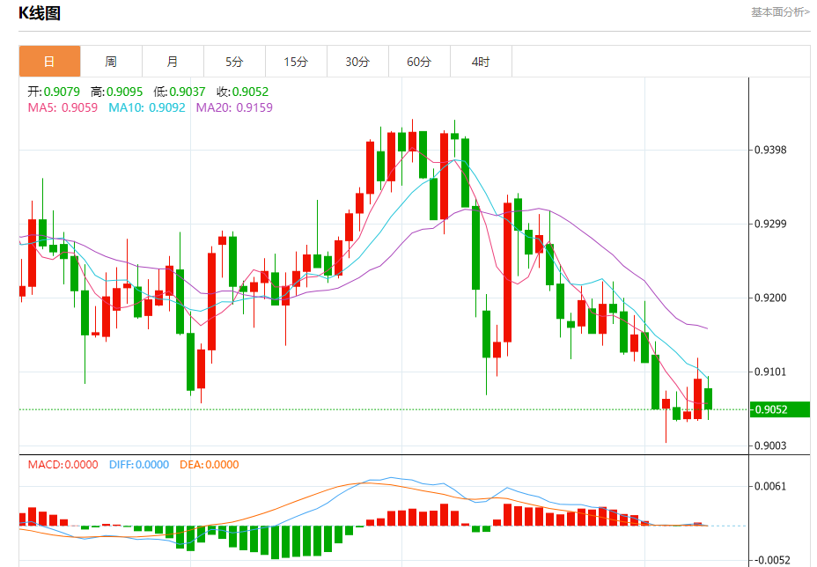
Task: Click the MACD:0.0000 label
Action: click(x=63, y=464)
